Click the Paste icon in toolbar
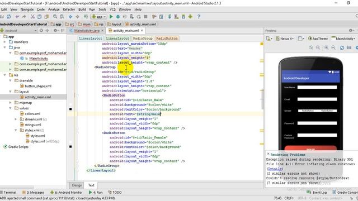358x201 pixels. [x=46, y=17]
